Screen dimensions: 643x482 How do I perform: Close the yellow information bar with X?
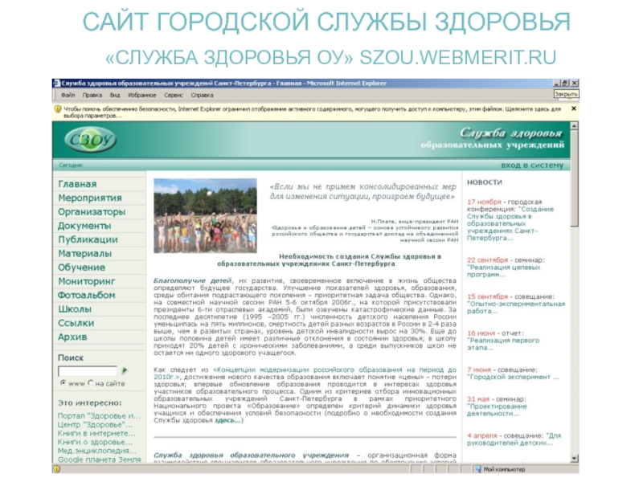574,108
